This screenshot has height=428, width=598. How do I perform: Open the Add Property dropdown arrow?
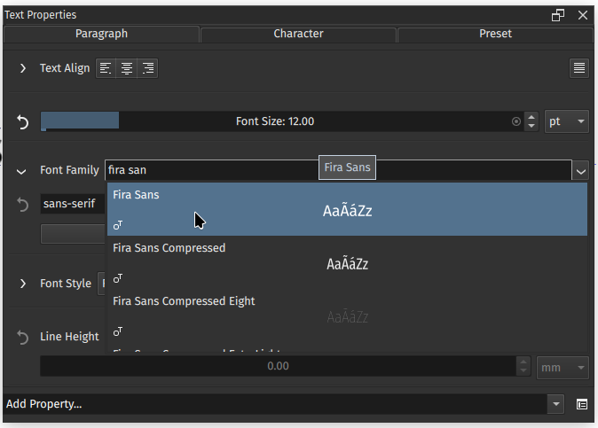[555, 404]
